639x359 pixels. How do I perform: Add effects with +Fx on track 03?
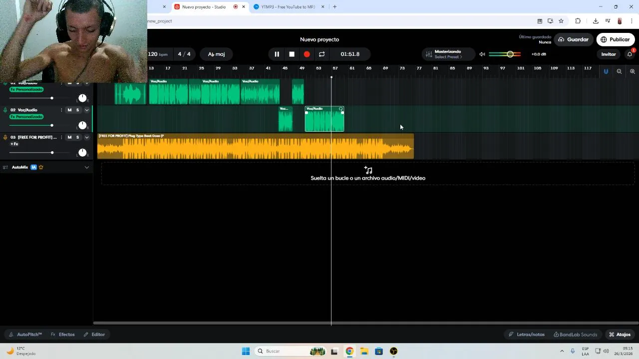[14, 144]
